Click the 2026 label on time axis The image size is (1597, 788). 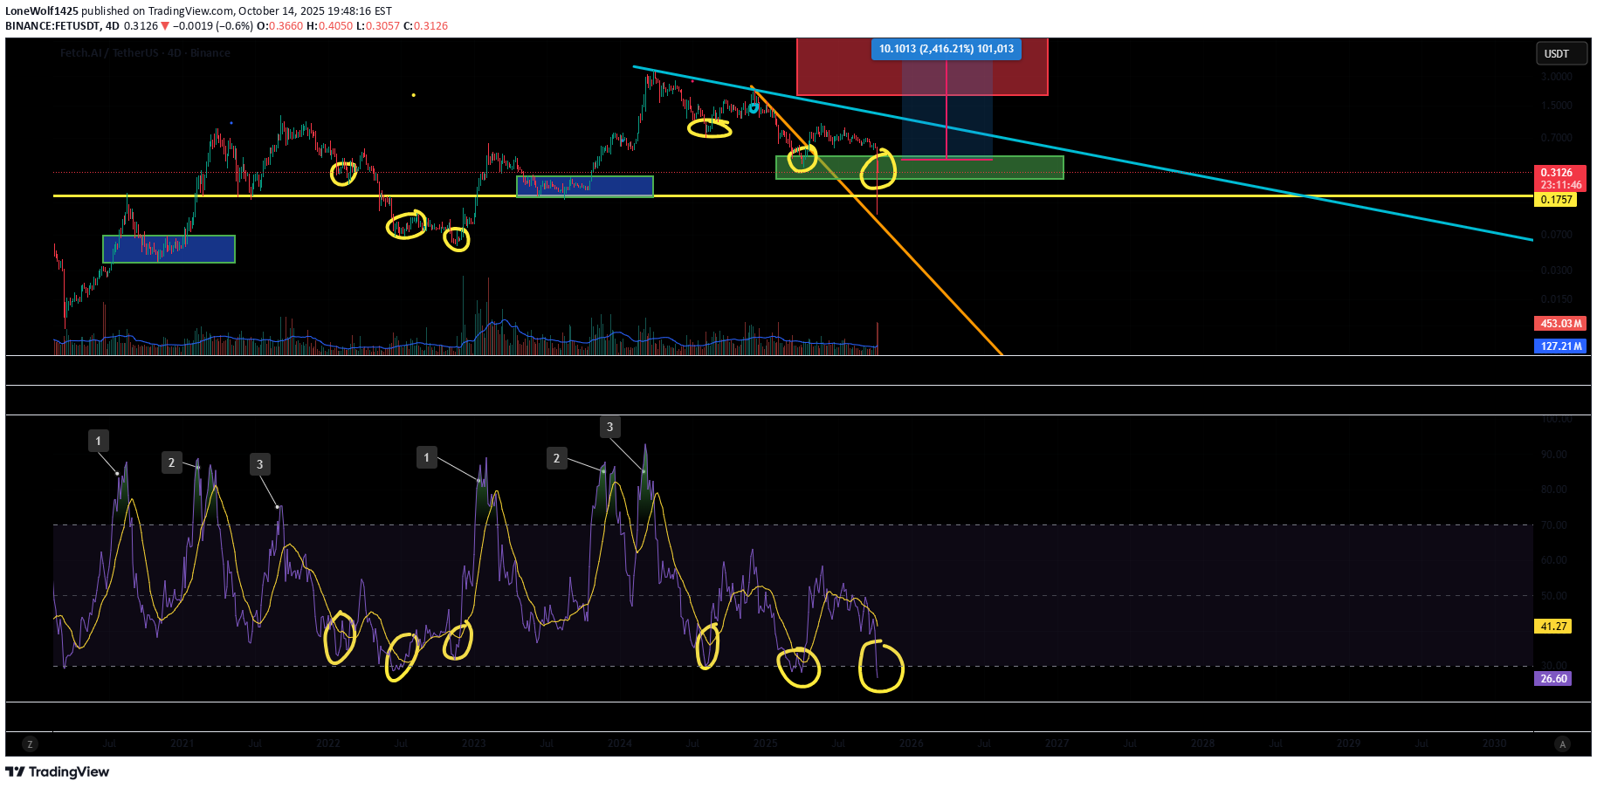coord(911,743)
